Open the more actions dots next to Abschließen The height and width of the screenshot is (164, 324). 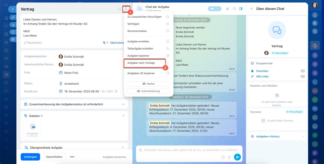[x=72, y=157]
